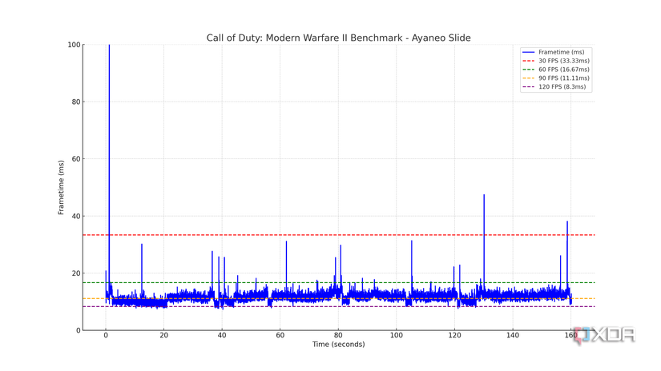Click the green dashed 60 FPS line
The width and height of the screenshot is (661, 371).
339,283
